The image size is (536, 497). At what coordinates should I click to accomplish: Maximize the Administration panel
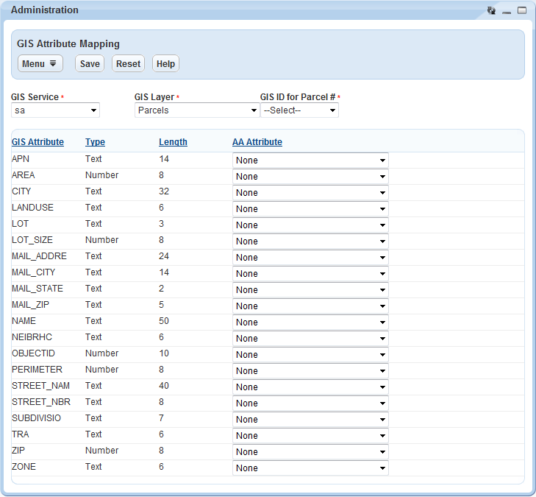(522, 11)
